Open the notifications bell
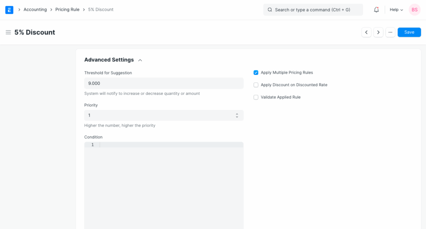This screenshot has width=426, height=229. [x=376, y=10]
